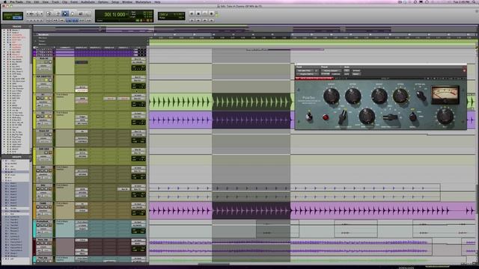
Task: Open the Setup menu
Action: coord(115,1)
